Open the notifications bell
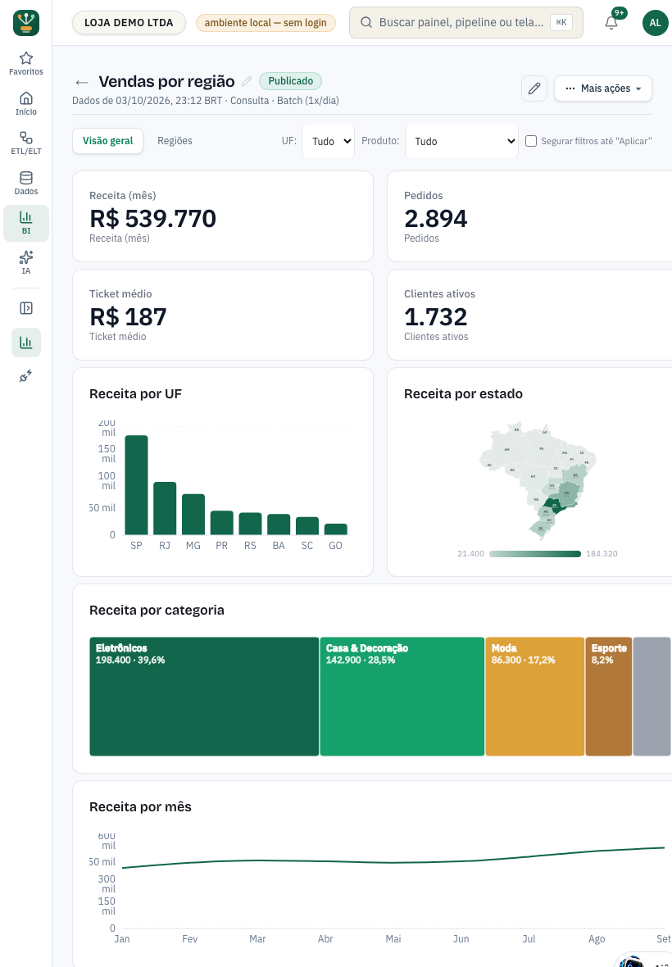The width and height of the screenshot is (672, 967). (611, 23)
